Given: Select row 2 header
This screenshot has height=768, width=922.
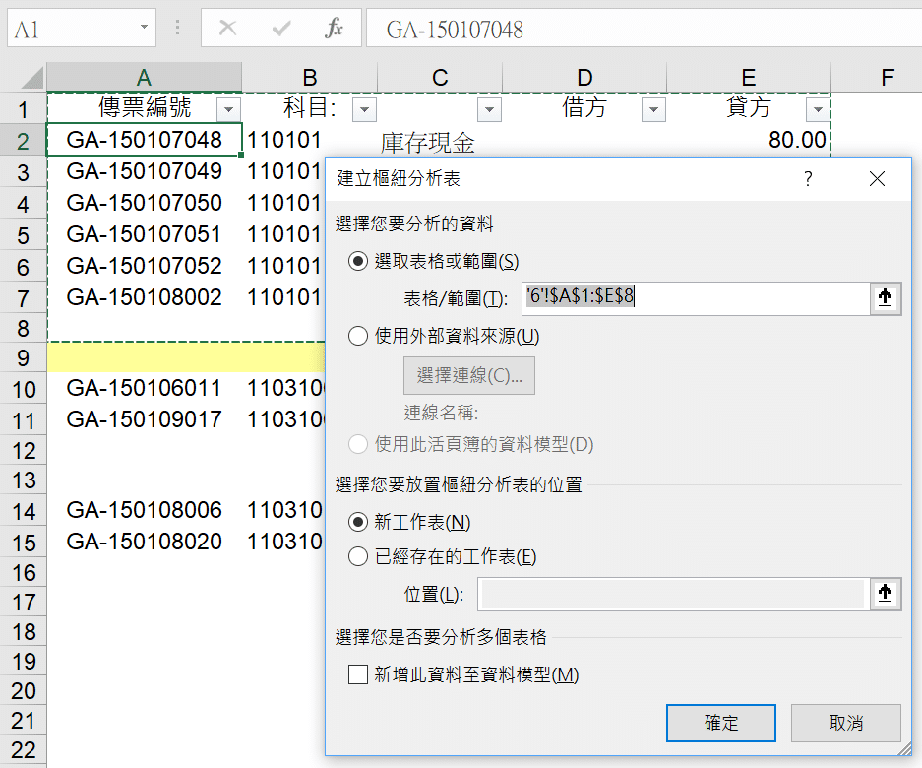Looking at the screenshot, I should pyautogui.click(x=23, y=141).
